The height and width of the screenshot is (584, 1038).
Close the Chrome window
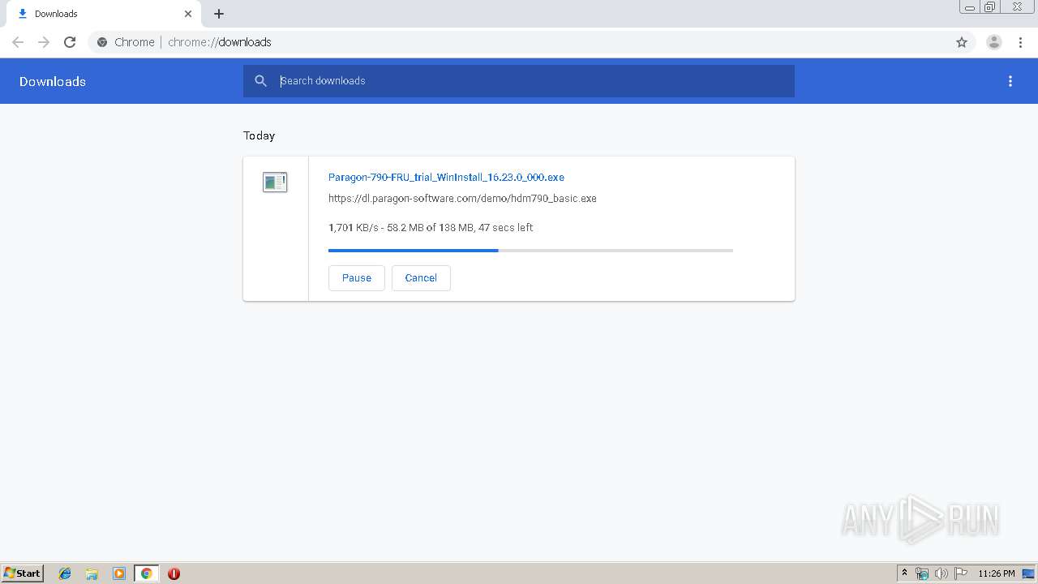point(1017,7)
